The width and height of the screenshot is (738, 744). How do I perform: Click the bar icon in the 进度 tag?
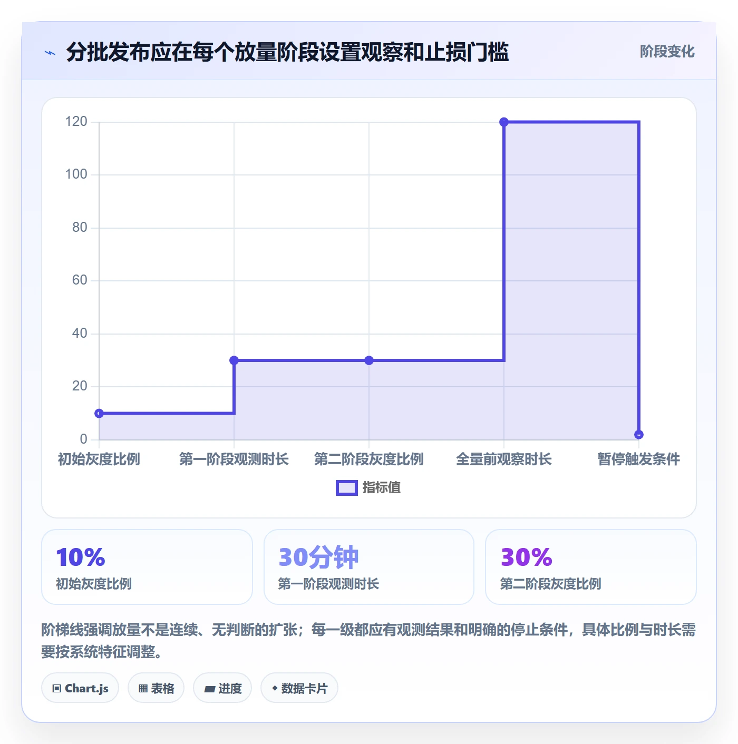pos(210,689)
